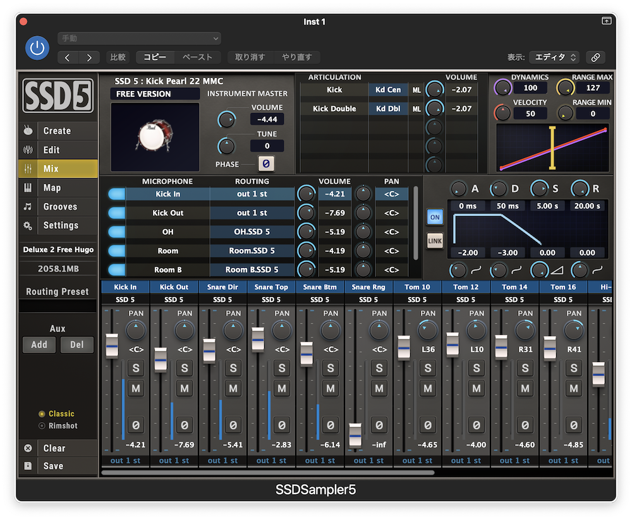The width and height of the screenshot is (632, 520).
Task: Toggle the plugin power button
Action: 37,48
